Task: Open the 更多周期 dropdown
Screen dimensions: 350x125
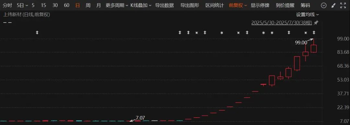Action: pos(117,5)
